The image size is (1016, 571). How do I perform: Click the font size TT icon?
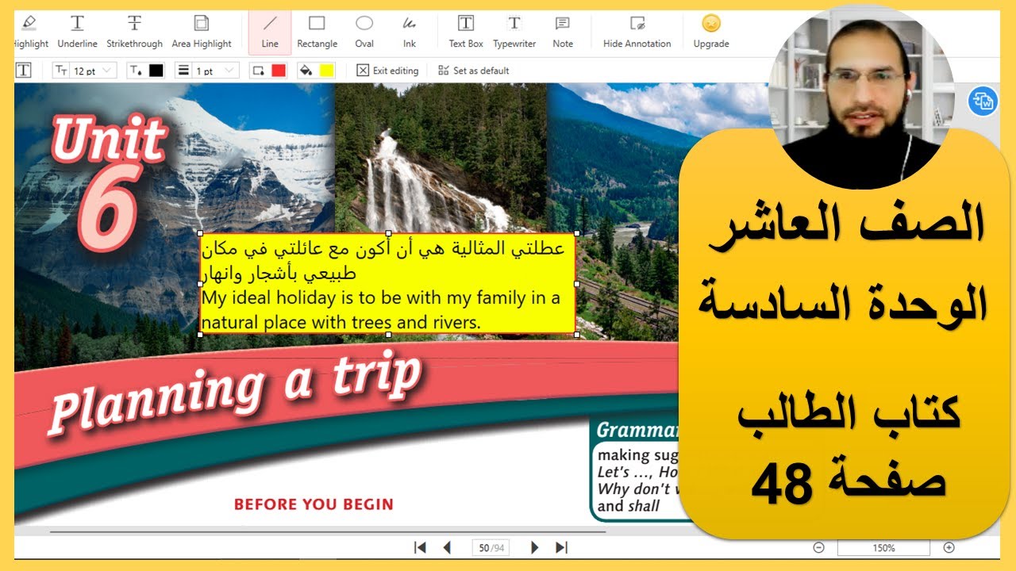(61, 71)
